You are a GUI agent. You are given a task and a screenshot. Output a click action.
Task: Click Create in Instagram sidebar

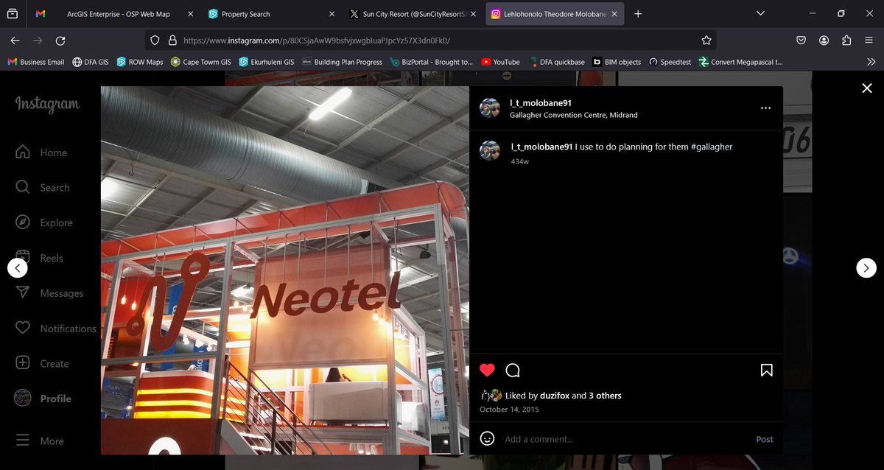42,363
